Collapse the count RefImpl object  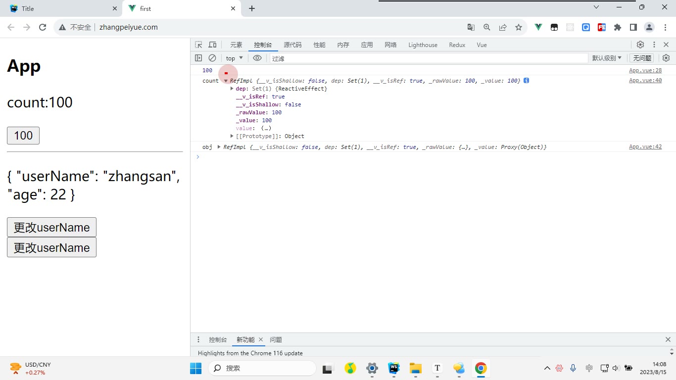pos(226,81)
